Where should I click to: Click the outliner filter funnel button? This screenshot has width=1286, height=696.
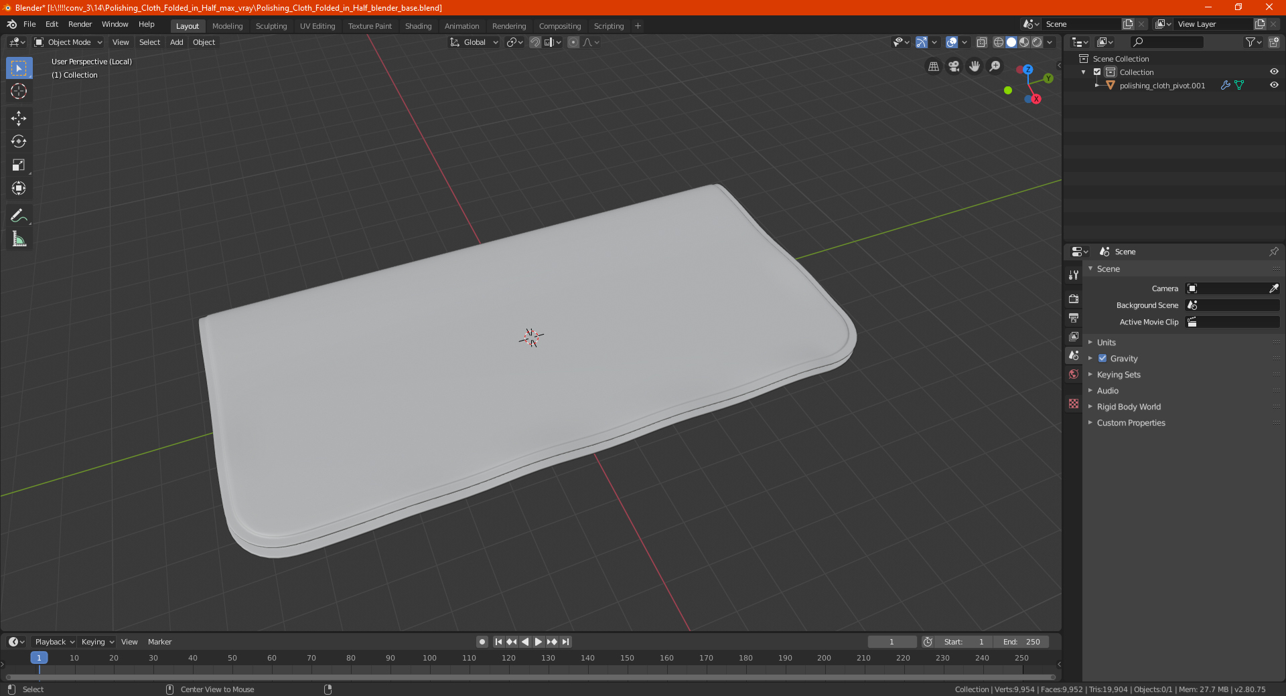pos(1253,42)
